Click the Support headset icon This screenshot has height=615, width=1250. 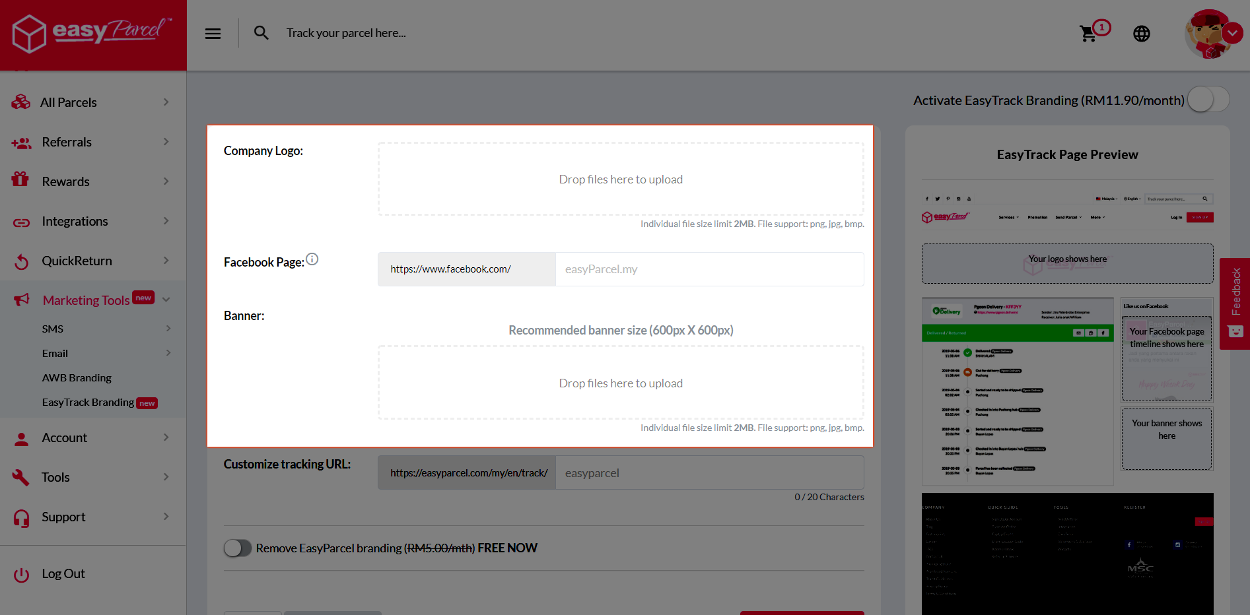coord(21,518)
